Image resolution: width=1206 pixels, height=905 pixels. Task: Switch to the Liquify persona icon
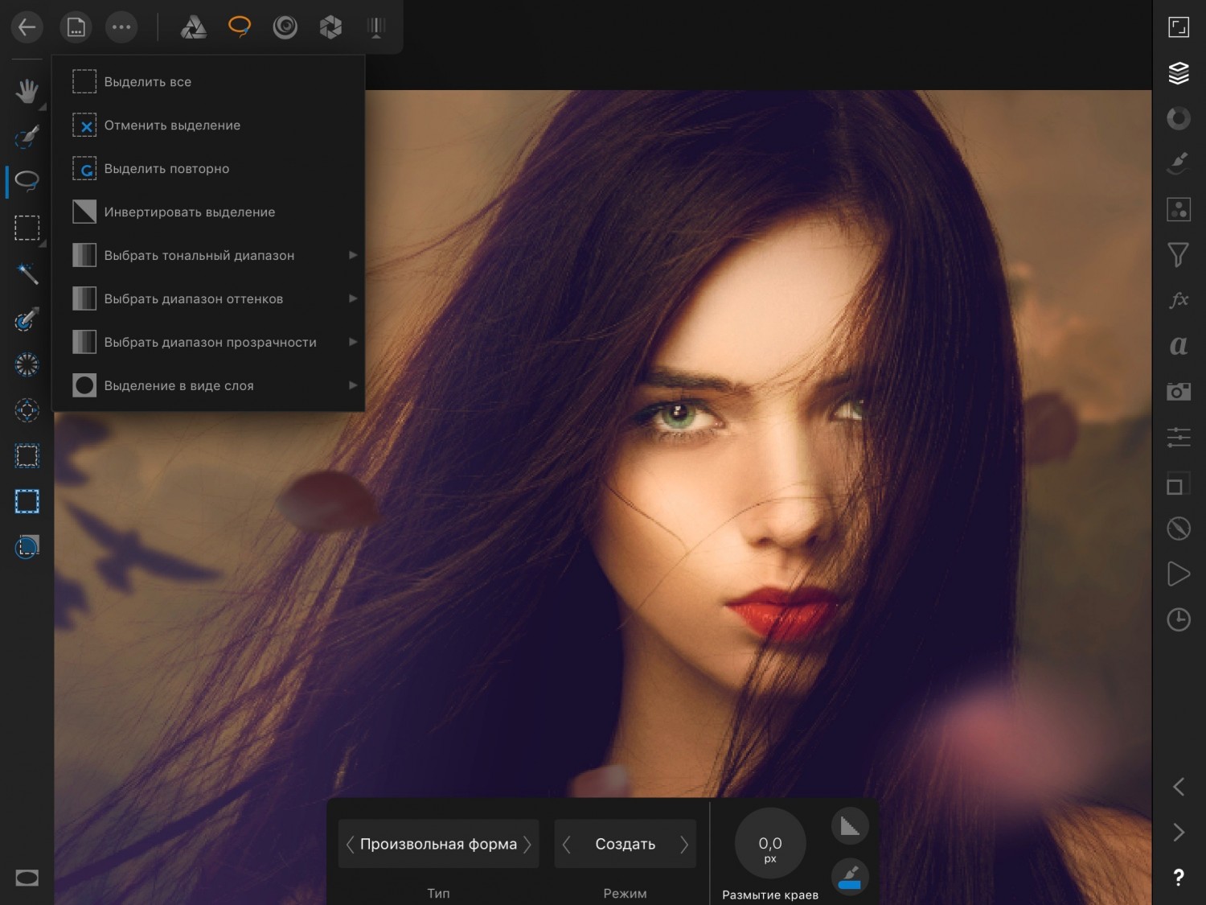coord(285,27)
